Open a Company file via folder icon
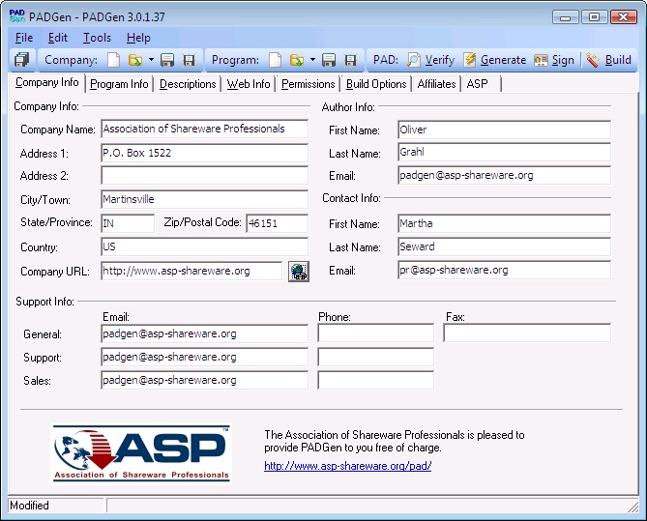 135,60
